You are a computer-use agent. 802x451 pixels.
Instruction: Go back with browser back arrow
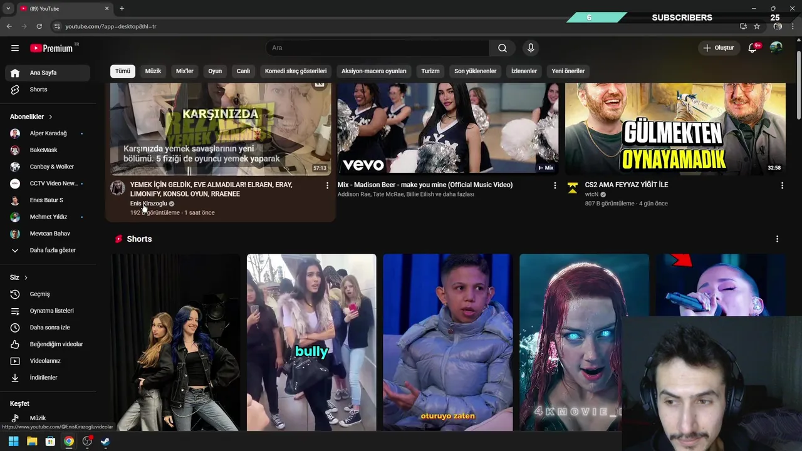(x=9, y=26)
